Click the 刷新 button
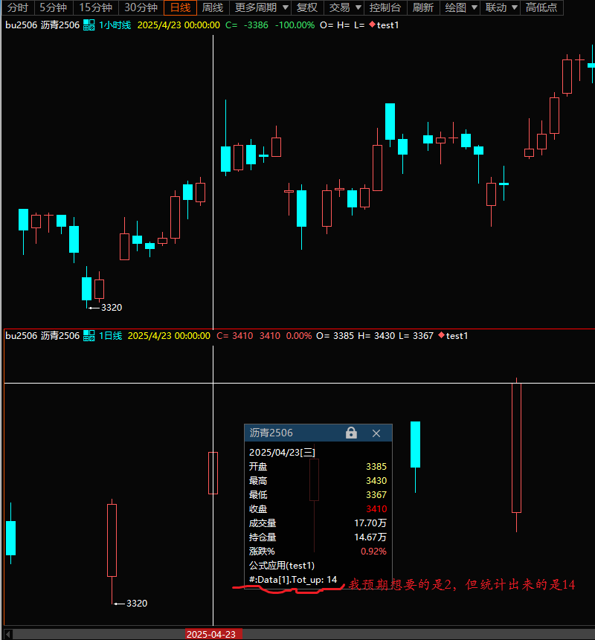The width and height of the screenshot is (595, 640). pos(423,7)
